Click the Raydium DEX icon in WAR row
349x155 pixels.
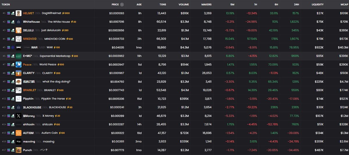coord(13,47)
